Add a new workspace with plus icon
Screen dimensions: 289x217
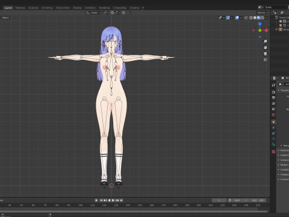click(143, 8)
